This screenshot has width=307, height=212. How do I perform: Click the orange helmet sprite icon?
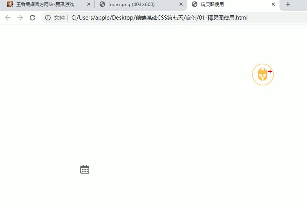[263, 74]
